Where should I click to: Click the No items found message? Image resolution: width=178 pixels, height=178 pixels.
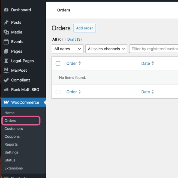click(x=72, y=78)
